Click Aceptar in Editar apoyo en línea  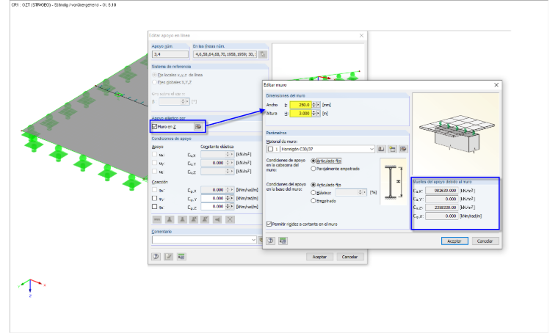tap(319, 257)
